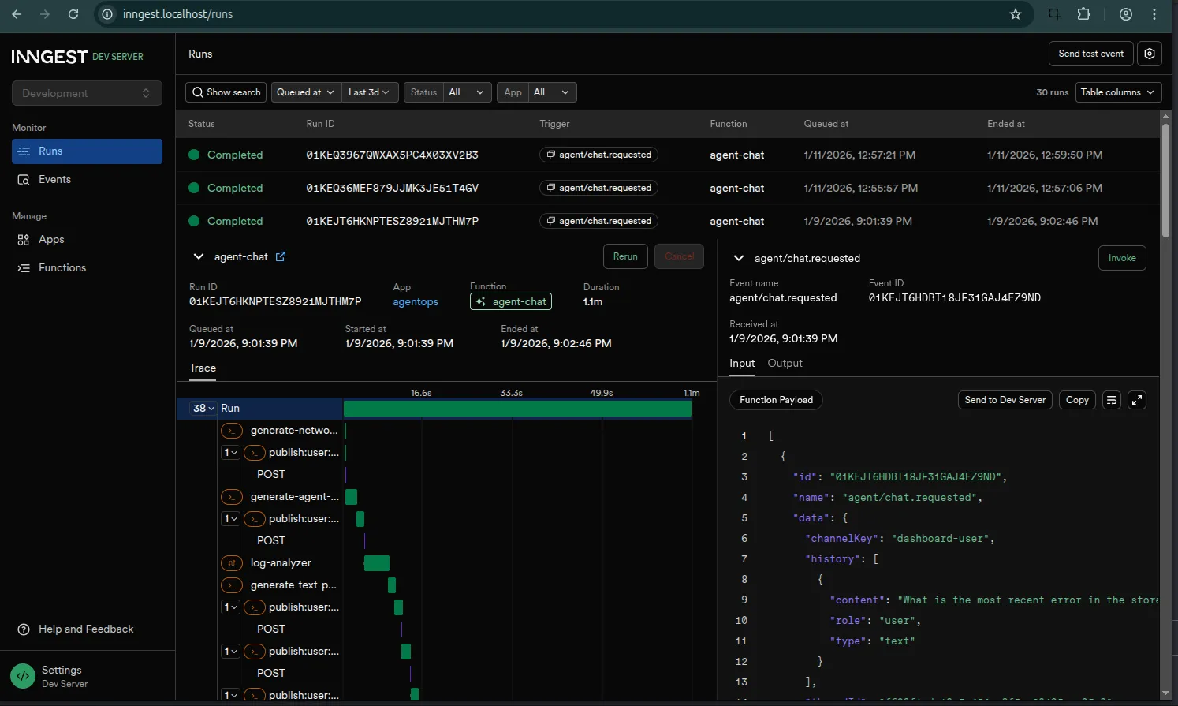Toggle word wrap icon in payload toolbar
The width and height of the screenshot is (1178, 706).
[1111, 400]
